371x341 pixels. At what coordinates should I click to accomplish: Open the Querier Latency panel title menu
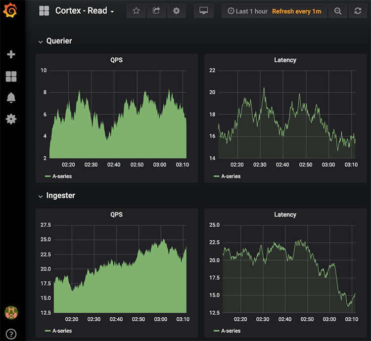click(x=285, y=60)
